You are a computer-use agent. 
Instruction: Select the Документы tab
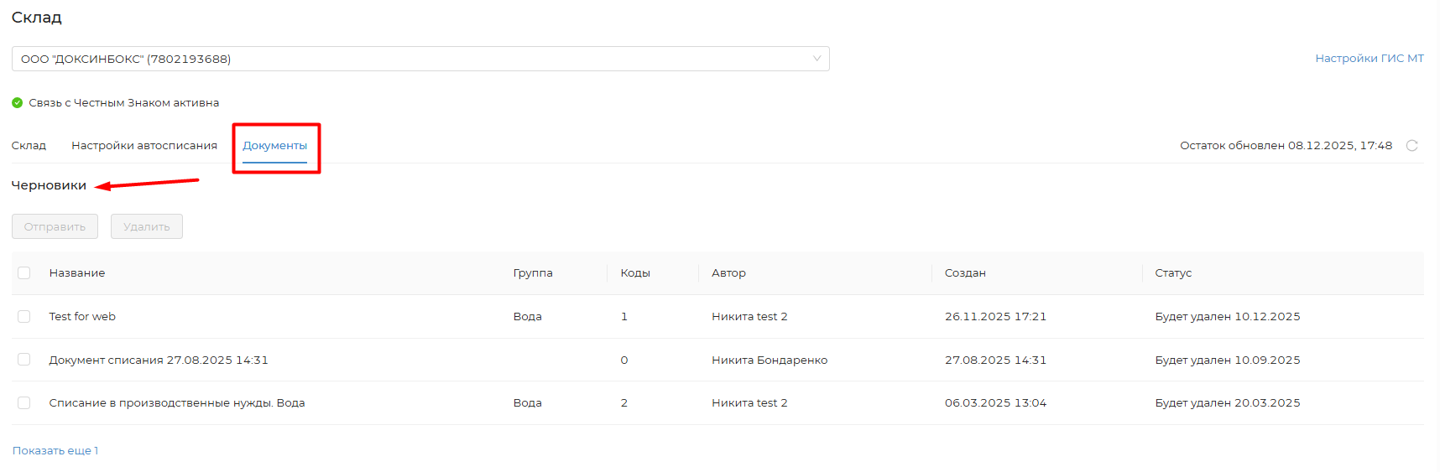click(x=275, y=146)
